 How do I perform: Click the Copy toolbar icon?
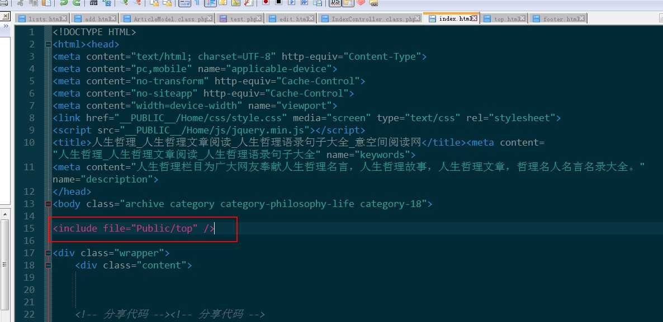click(34, 3)
